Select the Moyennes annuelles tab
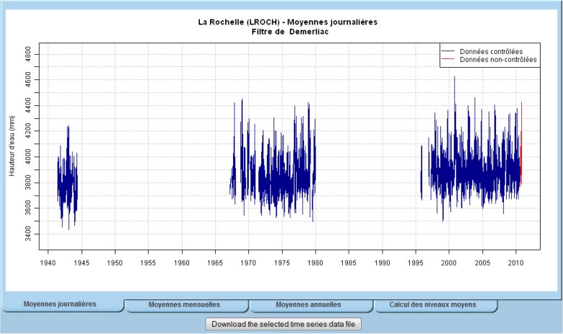 (x=308, y=304)
